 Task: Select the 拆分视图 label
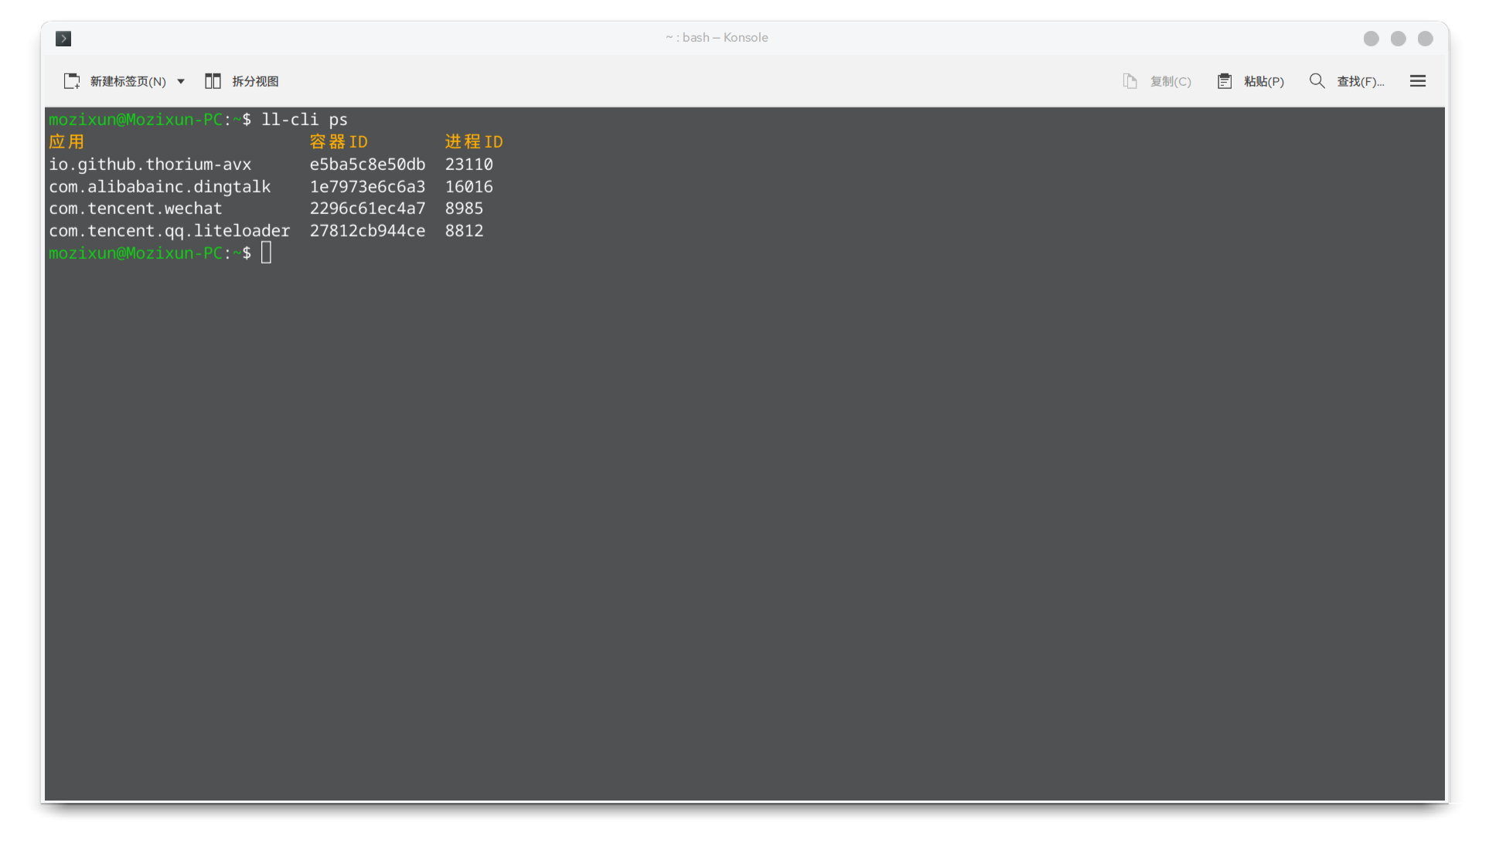tap(255, 81)
